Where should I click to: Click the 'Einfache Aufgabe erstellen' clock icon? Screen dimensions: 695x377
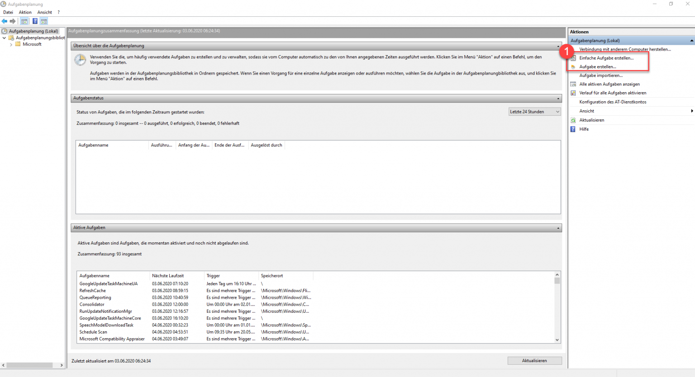pos(573,58)
